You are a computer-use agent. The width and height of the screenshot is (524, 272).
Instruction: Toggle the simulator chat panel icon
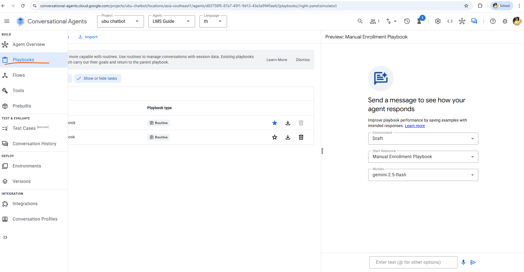click(x=474, y=21)
